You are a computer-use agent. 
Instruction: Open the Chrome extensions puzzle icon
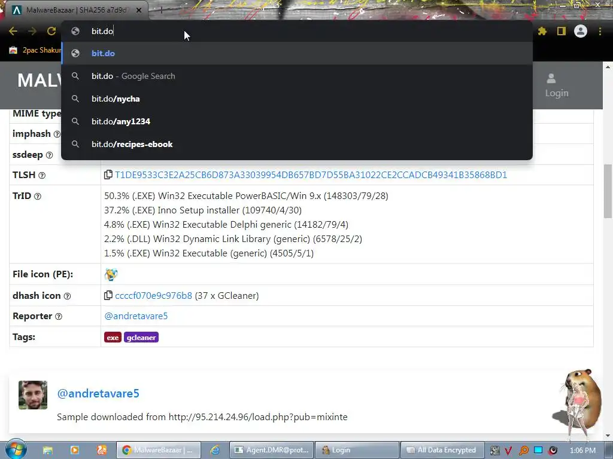[x=542, y=31]
